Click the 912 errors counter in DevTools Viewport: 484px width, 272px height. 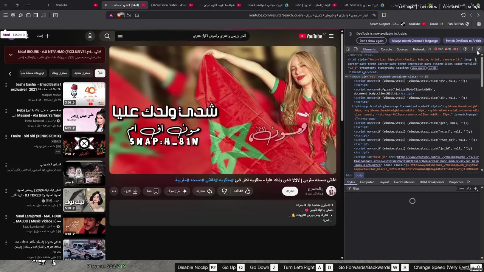point(439,49)
